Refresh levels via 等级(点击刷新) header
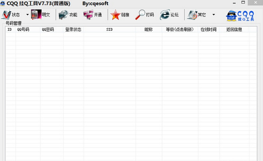 (x=180, y=30)
